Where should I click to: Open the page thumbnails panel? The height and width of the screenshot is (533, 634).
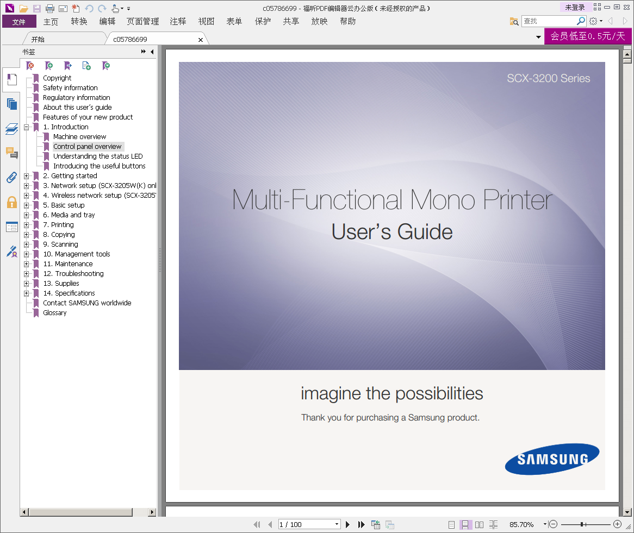pyautogui.click(x=12, y=104)
